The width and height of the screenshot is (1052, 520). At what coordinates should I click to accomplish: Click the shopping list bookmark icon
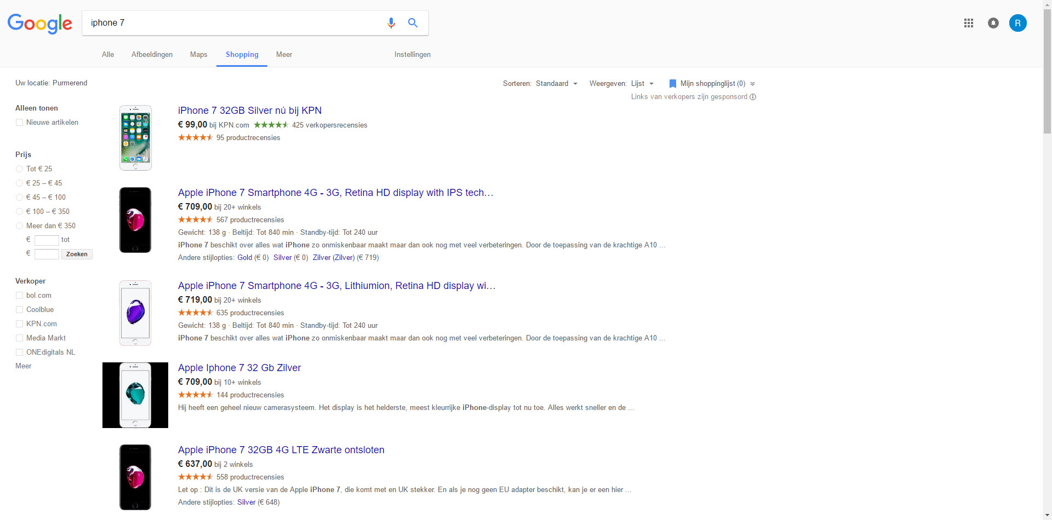click(x=673, y=84)
